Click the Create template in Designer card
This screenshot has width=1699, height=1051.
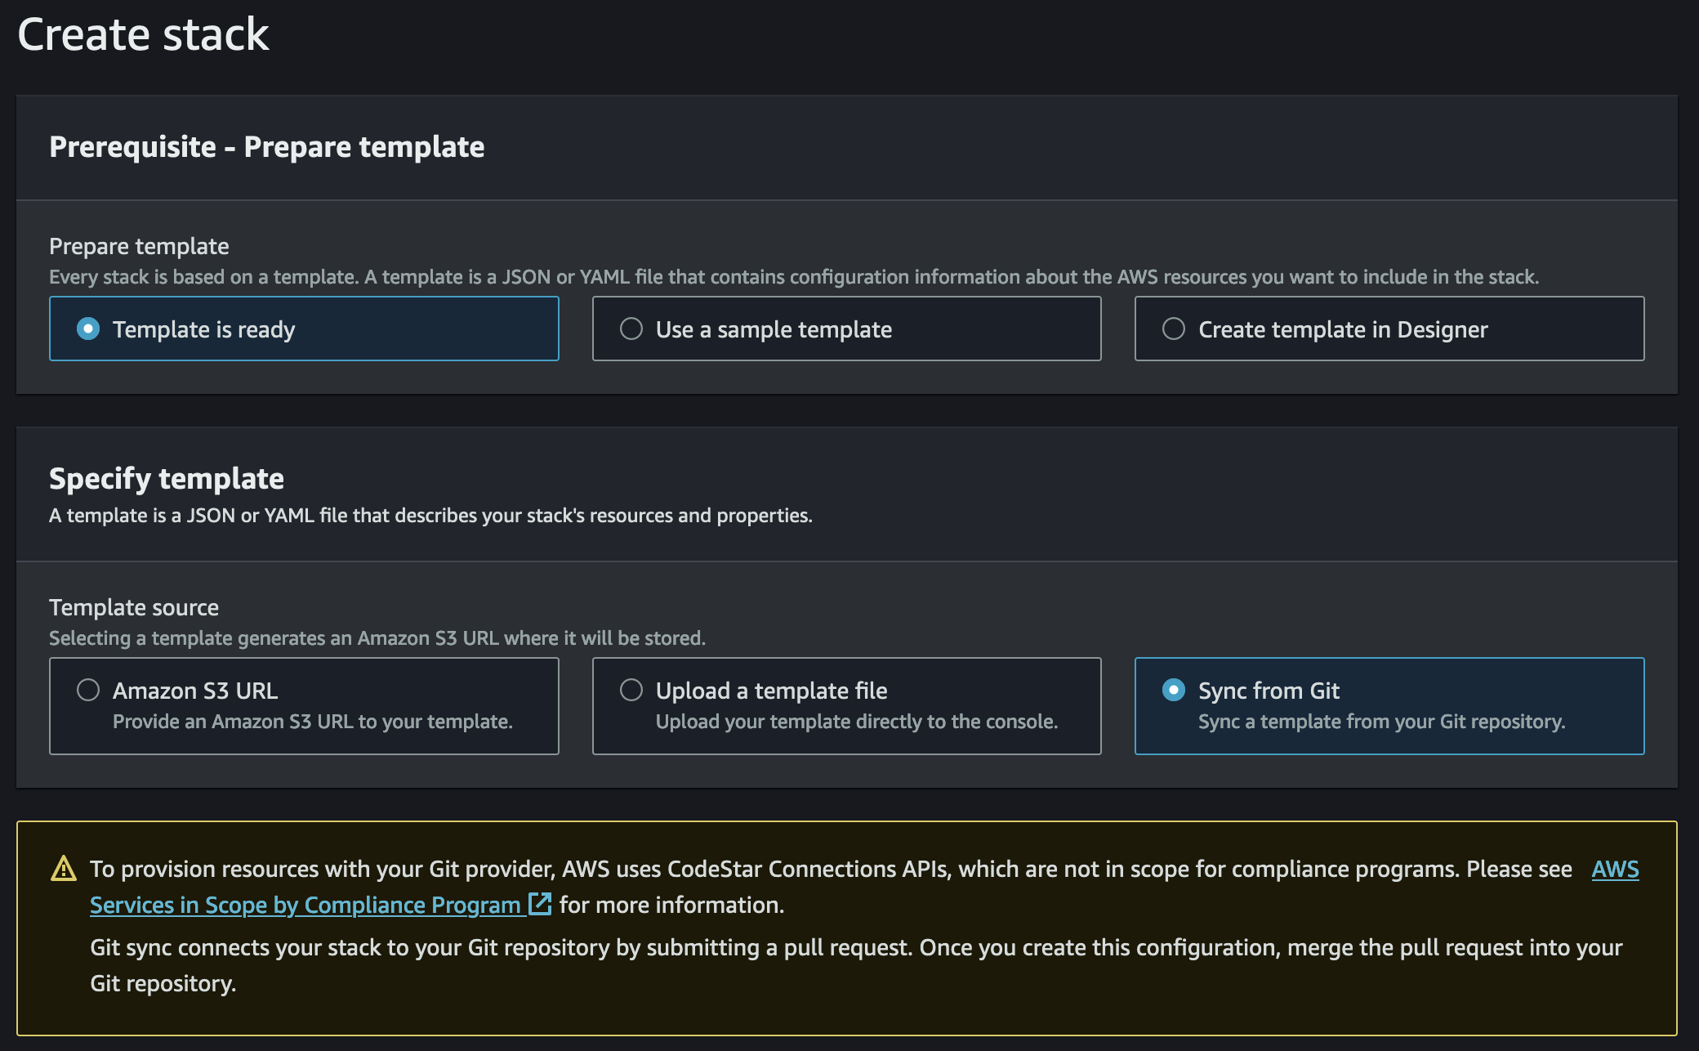tap(1389, 329)
